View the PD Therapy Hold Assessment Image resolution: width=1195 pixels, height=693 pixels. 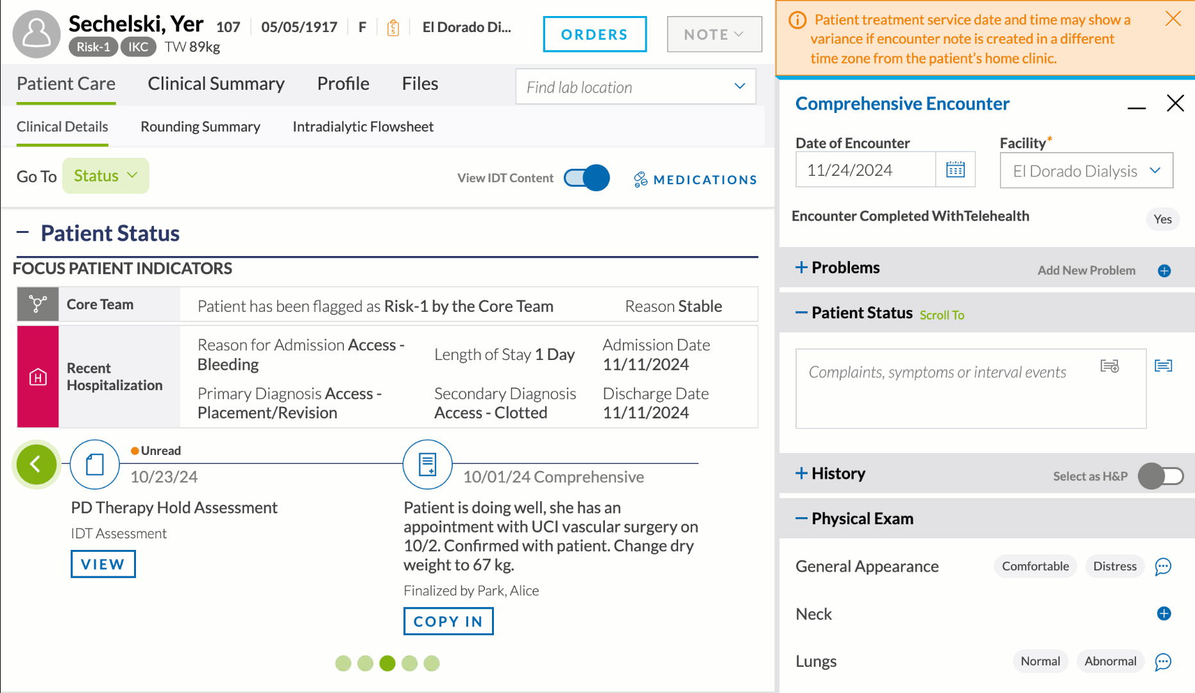[103, 564]
